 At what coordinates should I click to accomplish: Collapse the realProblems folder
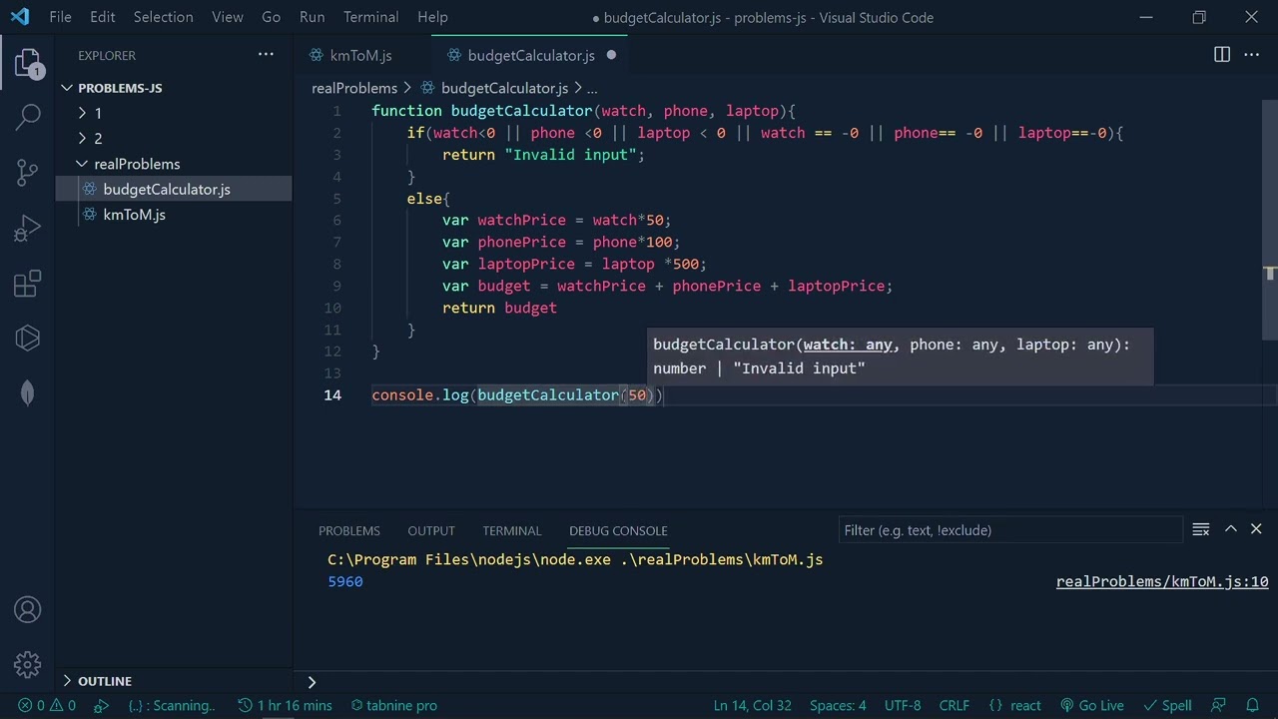point(137,164)
